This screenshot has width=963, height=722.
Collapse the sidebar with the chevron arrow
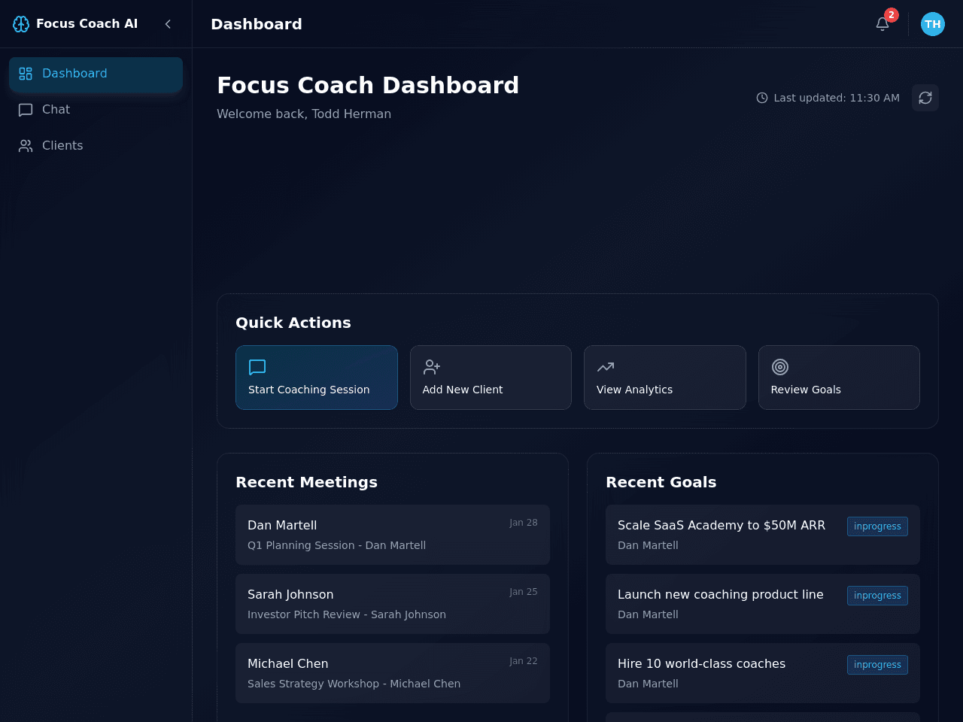click(x=168, y=24)
